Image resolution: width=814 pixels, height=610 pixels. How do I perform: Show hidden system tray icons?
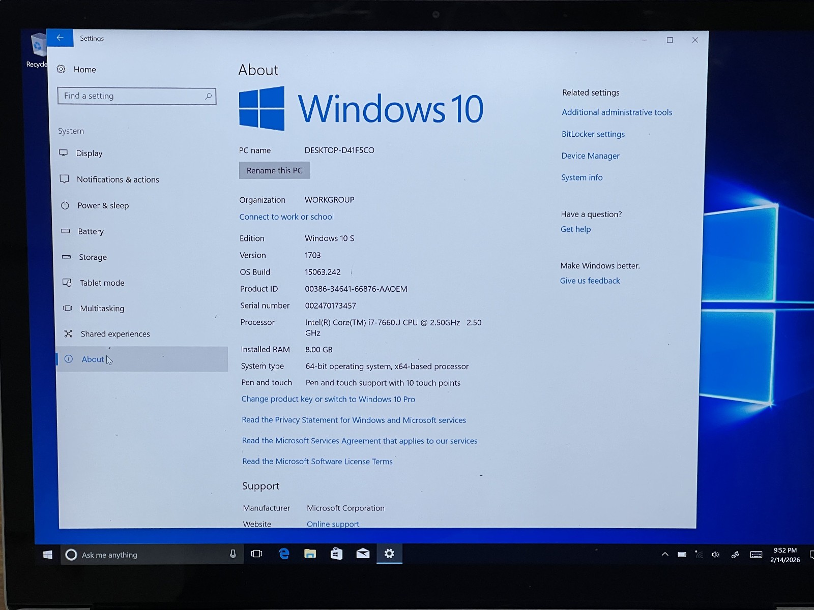pos(665,555)
